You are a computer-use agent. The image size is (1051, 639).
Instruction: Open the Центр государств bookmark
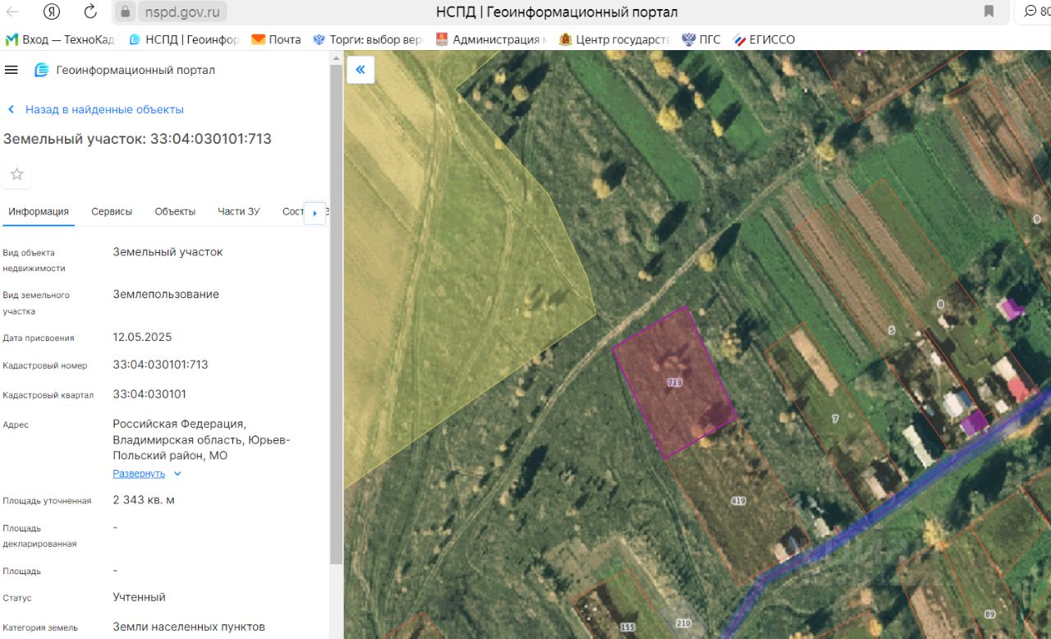coord(614,39)
